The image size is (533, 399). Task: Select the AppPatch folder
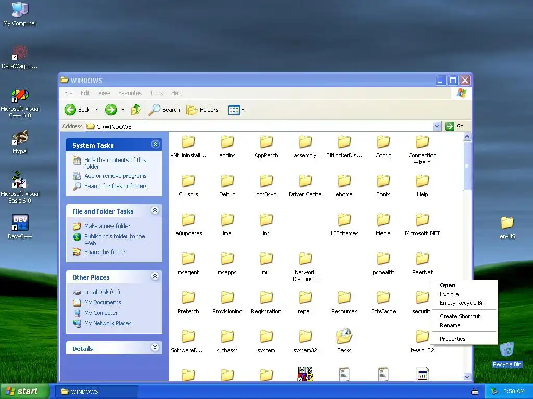[x=266, y=147]
